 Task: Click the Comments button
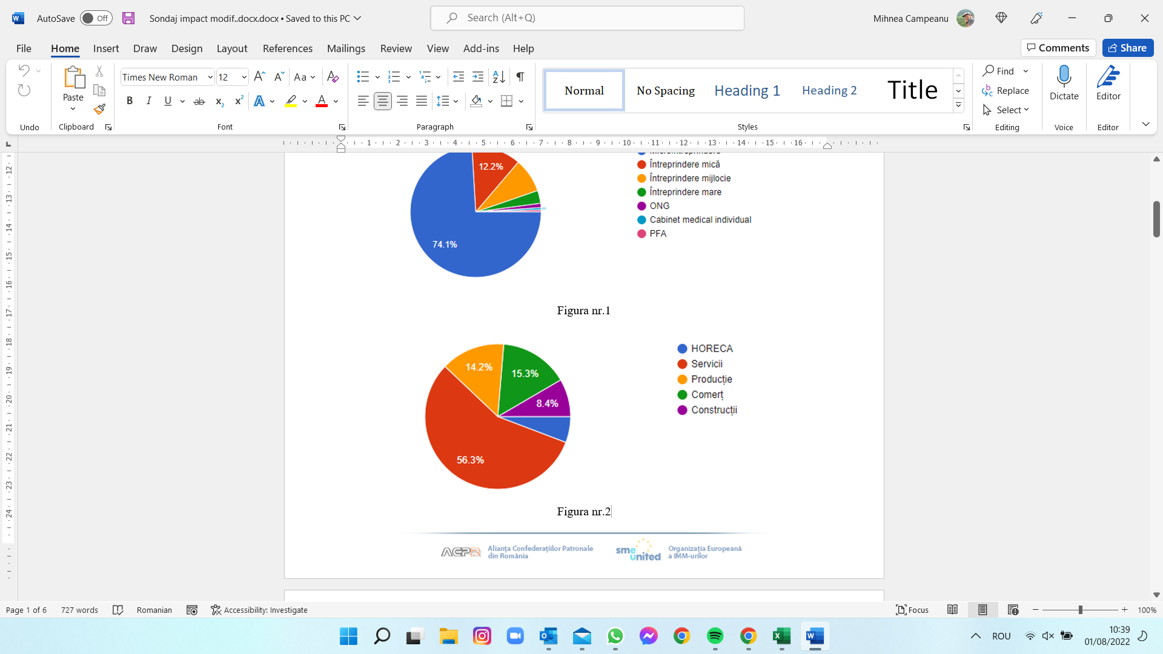click(x=1058, y=48)
